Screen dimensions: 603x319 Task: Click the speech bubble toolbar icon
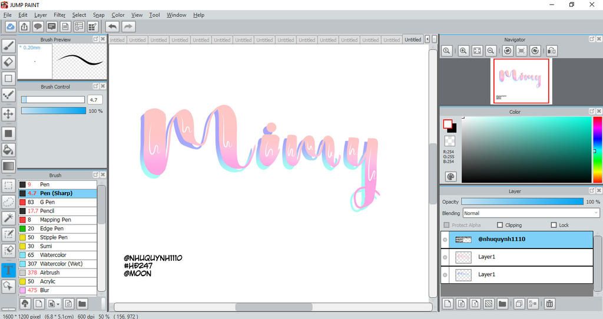(38, 26)
